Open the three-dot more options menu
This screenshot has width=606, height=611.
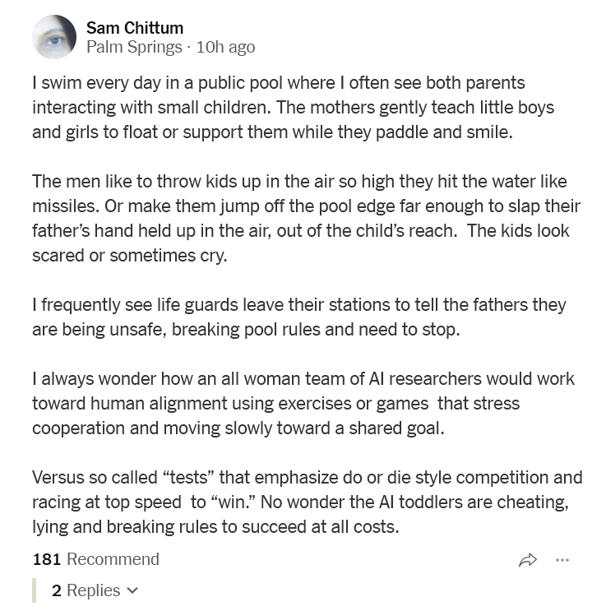(x=562, y=560)
